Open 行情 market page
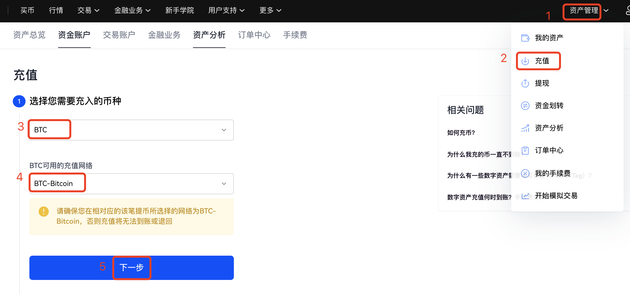The height and width of the screenshot is (294, 630). [x=56, y=10]
